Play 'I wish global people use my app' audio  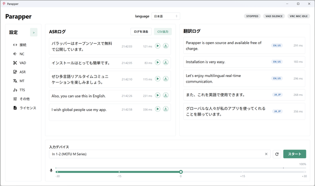pos(157,109)
